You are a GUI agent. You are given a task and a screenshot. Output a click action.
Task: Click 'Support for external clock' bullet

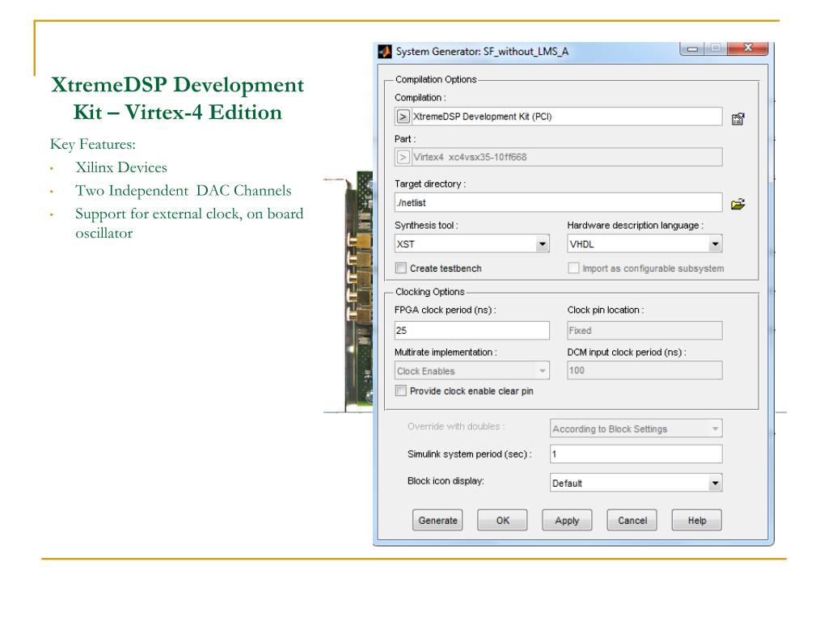coord(189,223)
